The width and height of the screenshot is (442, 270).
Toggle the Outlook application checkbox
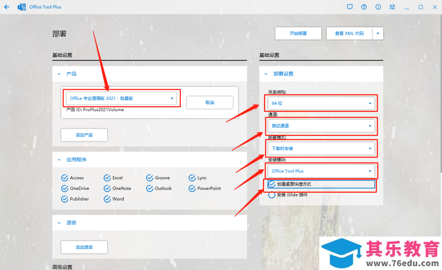tap(150, 188)
